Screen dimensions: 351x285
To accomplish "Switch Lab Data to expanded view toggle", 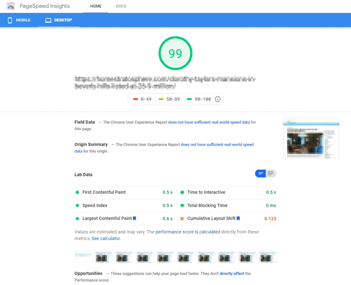I will pos(271,174).
